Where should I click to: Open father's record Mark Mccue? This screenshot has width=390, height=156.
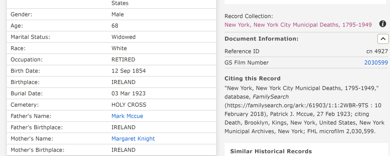coord(127,116)
